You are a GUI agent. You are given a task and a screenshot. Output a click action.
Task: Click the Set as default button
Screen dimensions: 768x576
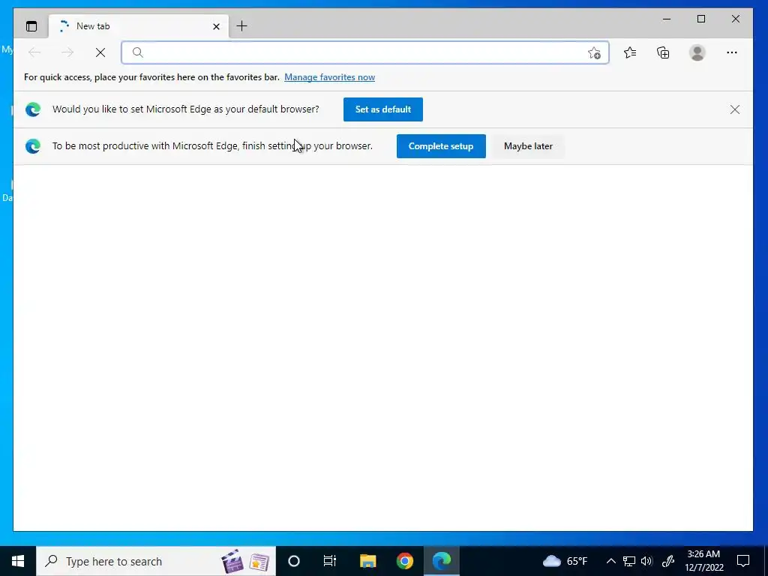tap(383, 109)
